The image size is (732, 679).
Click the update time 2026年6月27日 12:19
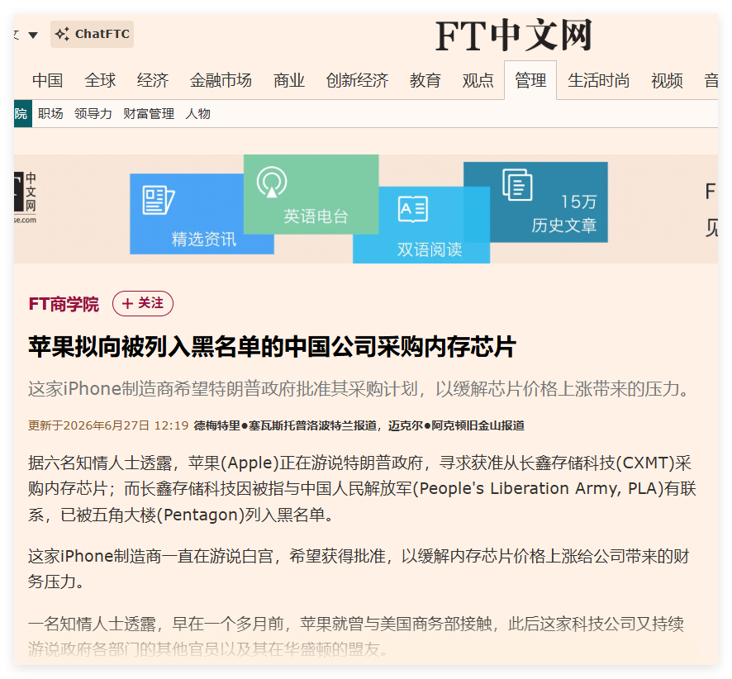[108, 425]
